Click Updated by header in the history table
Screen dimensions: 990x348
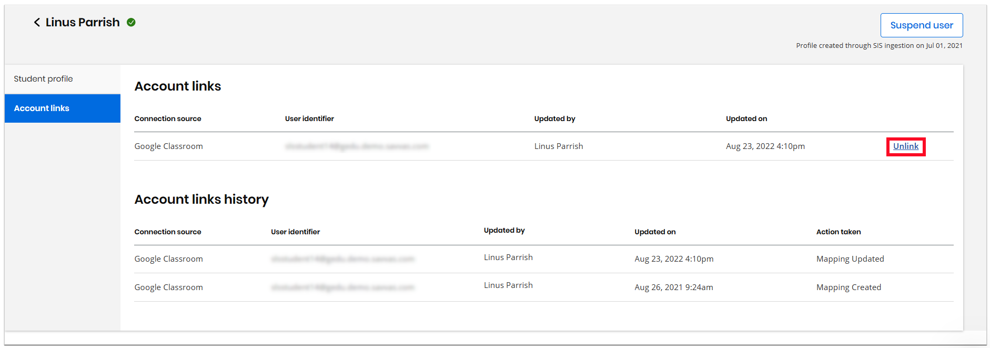504,231
